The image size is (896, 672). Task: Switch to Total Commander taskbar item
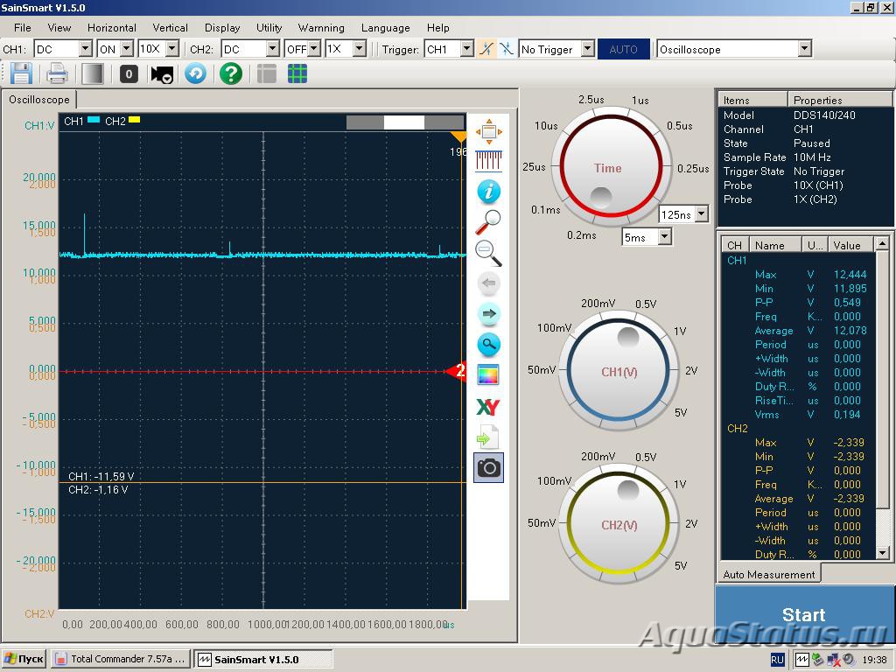click(121, 659)
